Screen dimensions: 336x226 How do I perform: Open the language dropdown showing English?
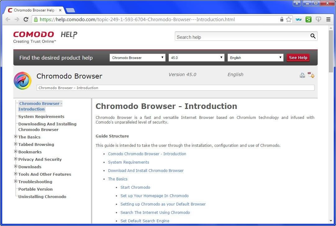[x=256, y=58]
